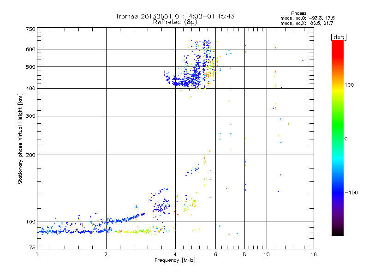The image size is (369, 277).
Task: Select the 'mean, sd,X: 86.5, 21.7' line
Action: tap(307, 23)
